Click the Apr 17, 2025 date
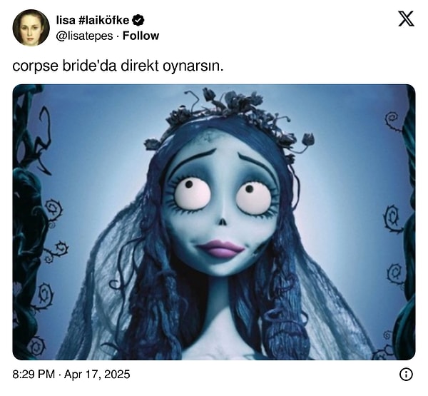This screenshot has height=396, width=428. click(97, 374)
